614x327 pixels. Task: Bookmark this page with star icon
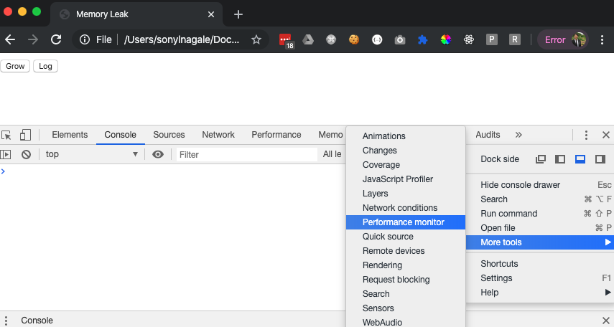pos(256,40)
